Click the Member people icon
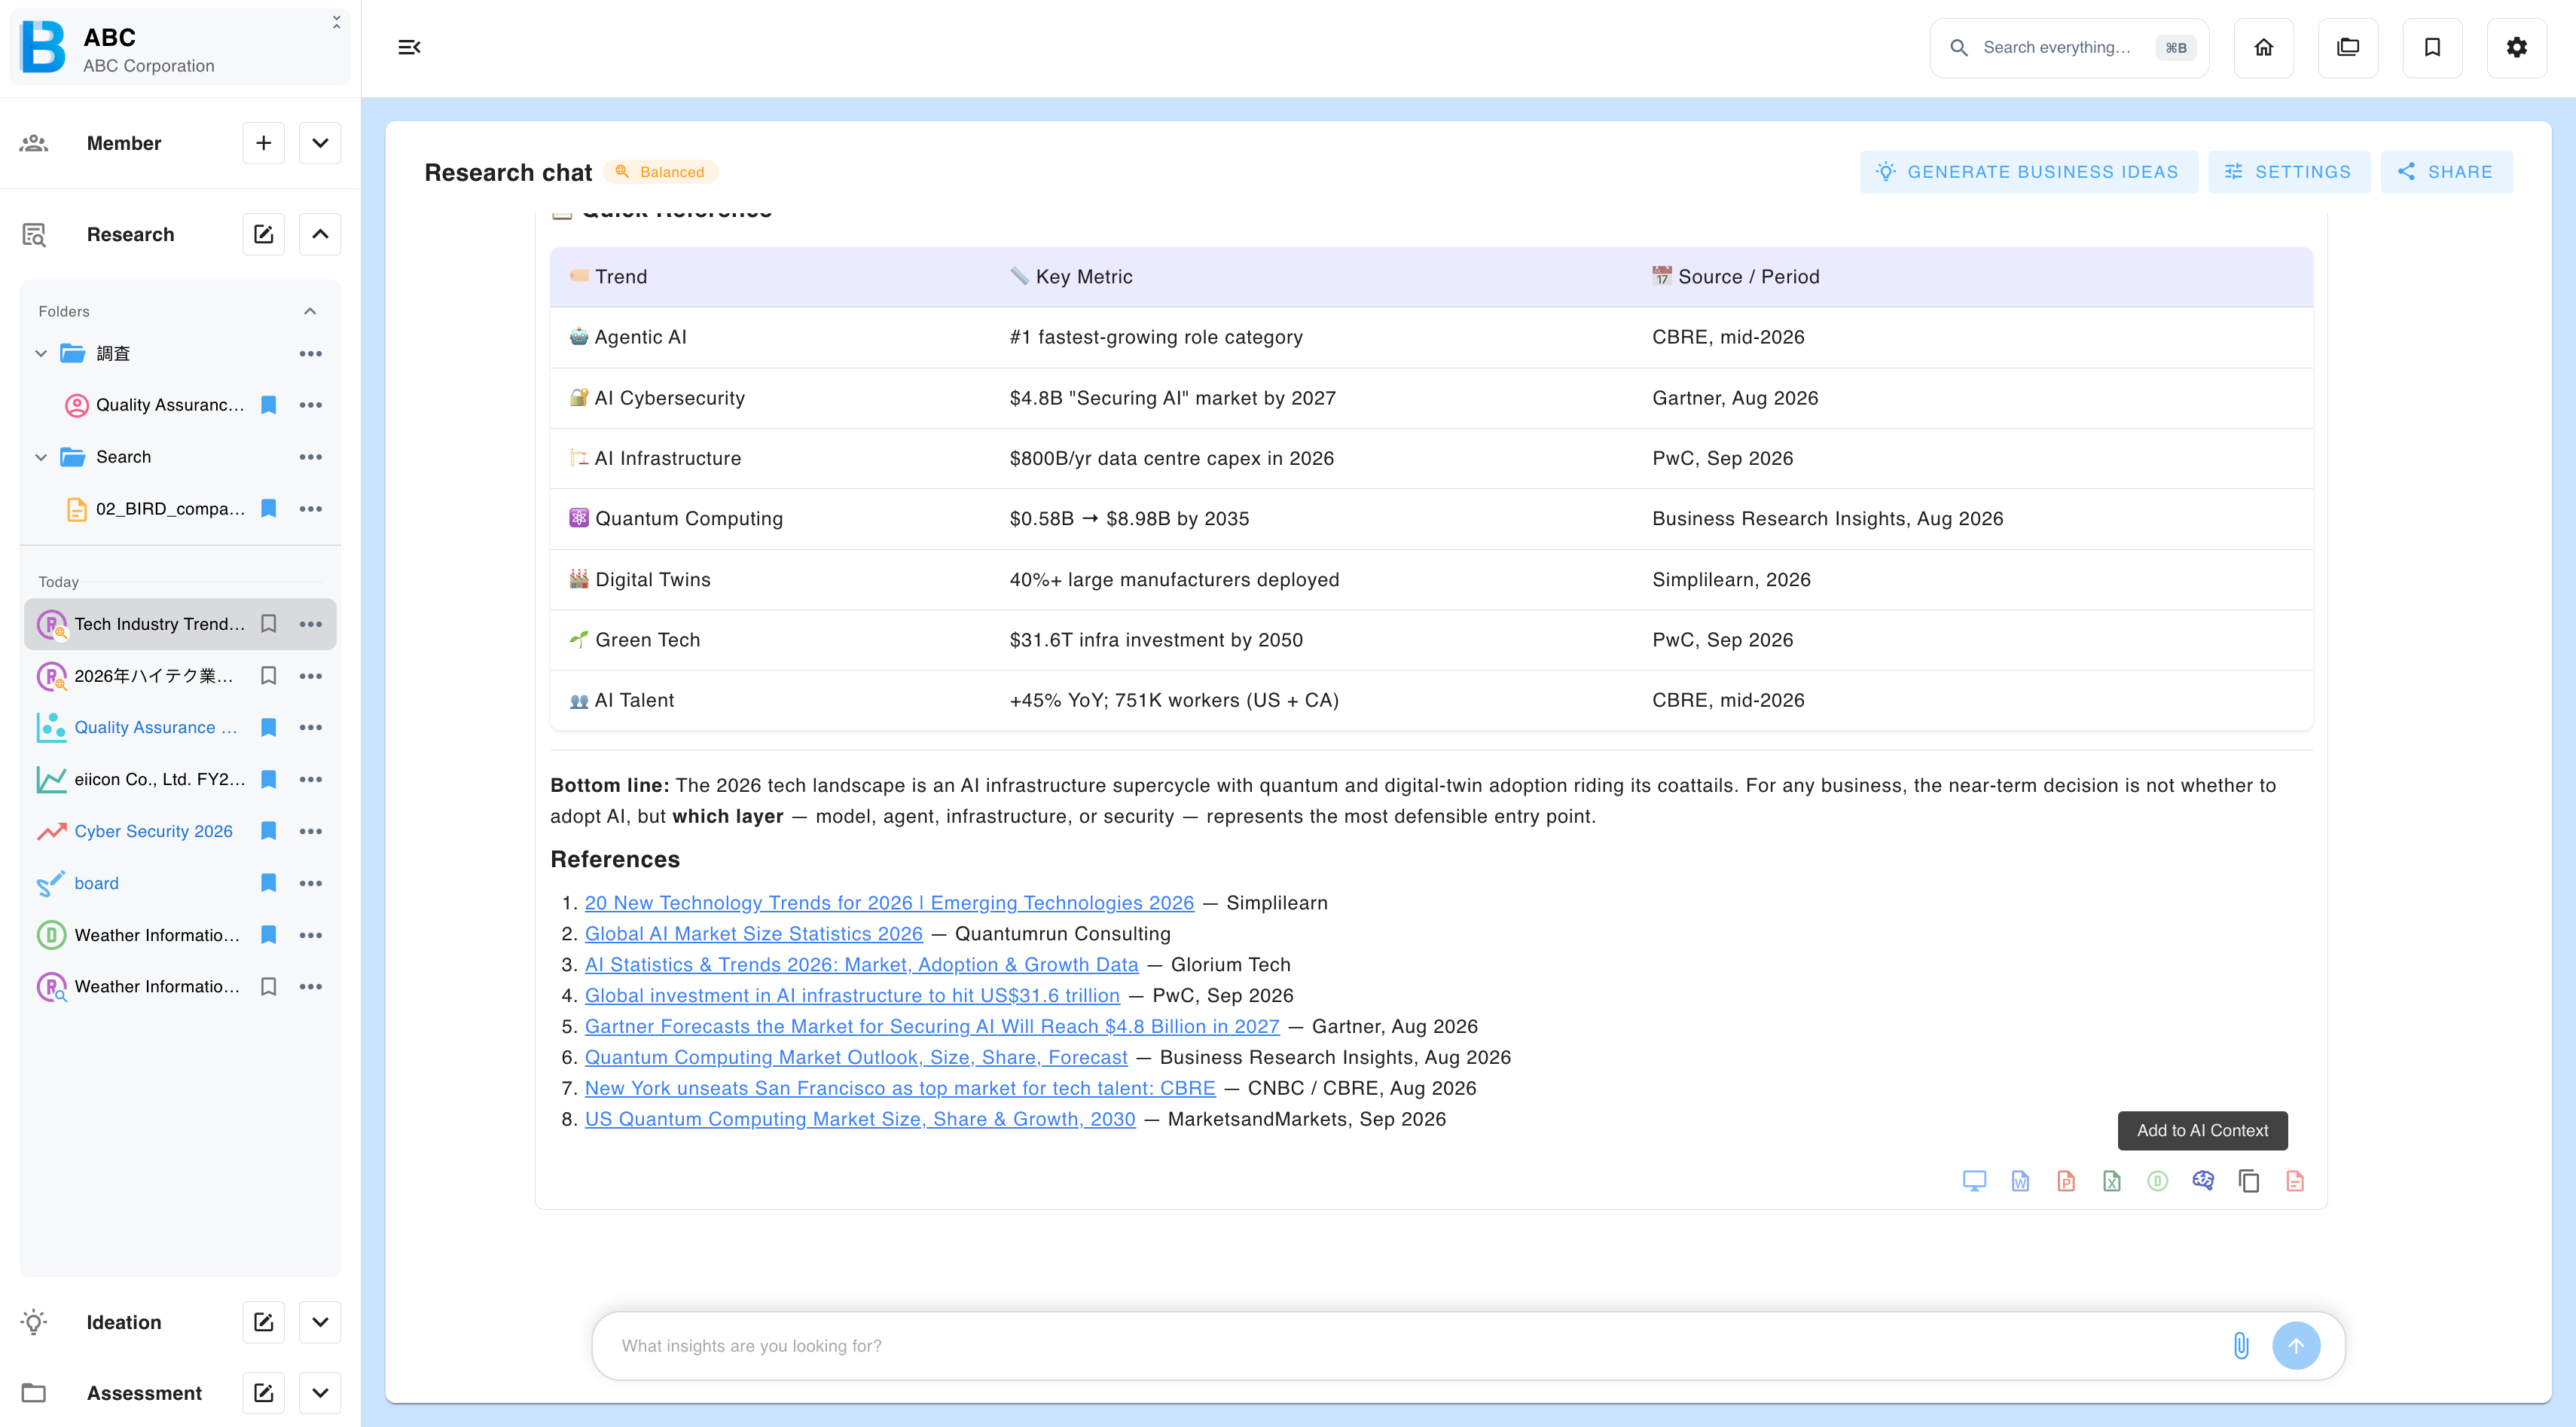Image resolution: width=2576 pixels, height=1427 pixels. pyautogui.click(x=34, y=143)
